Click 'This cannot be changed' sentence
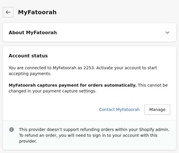This screenshot has width=179, height=153. click(x=153, y=85)
